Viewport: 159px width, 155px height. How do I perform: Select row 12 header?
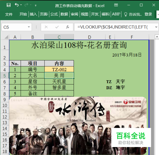tap(4, 117)
